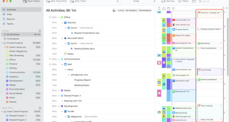Collapse the Keynote row
The image size is (229, 122).
click(x=62, y=23)
